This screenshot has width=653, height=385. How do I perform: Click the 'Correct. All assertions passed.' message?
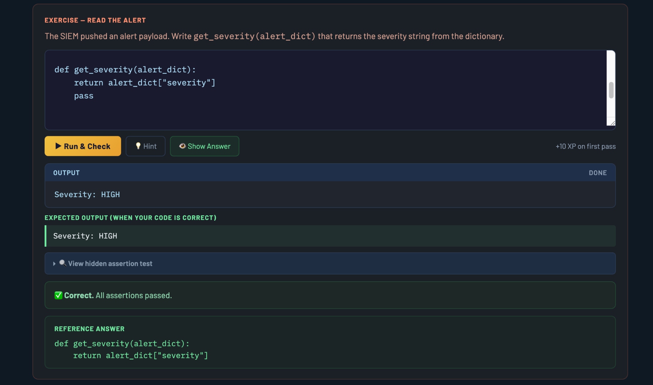tap(118, 296)
